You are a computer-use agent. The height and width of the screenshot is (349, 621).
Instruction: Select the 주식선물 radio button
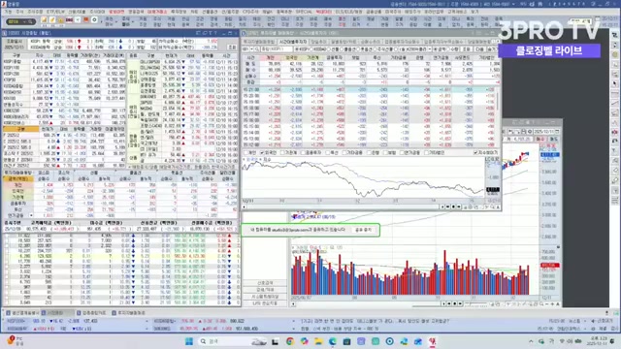(376, 49)
